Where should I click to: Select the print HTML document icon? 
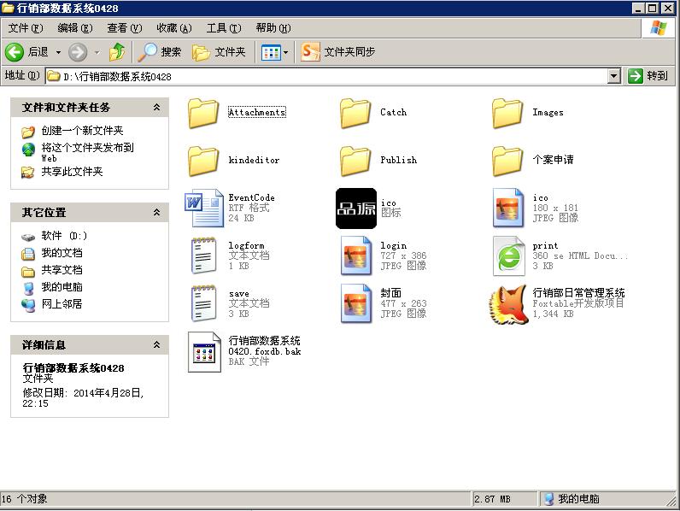tap(508, 256)
